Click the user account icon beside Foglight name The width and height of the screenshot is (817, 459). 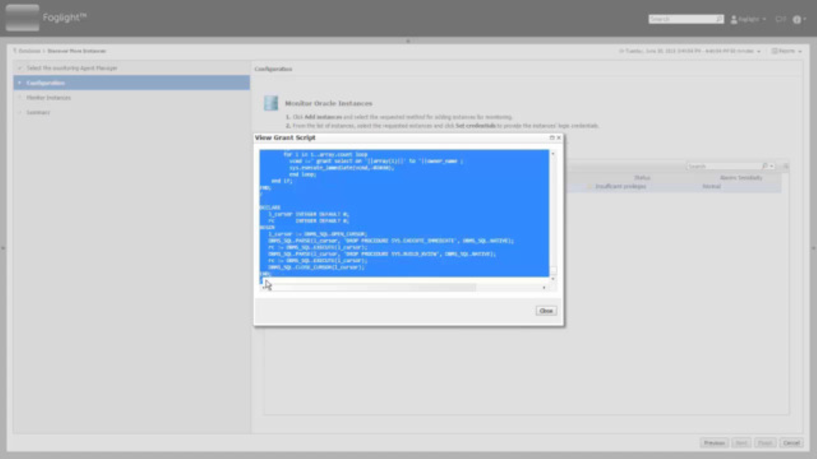734,19
